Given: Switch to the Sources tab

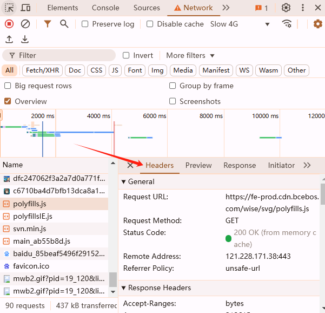Looking at the screenshot, I should (x=147, y=8).
